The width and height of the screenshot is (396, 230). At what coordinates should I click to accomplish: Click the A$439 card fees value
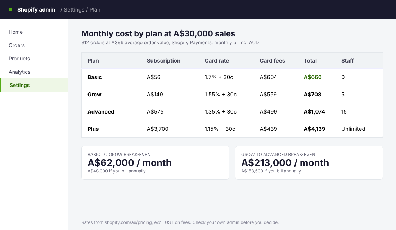268,129
